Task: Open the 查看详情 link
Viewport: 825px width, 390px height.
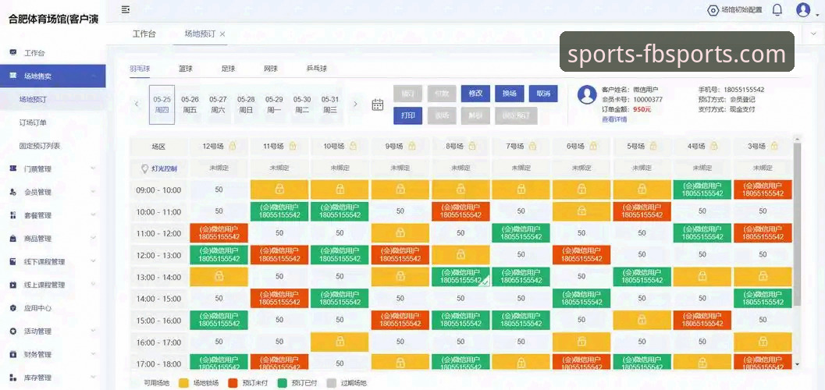Action: (x=614, y=119)
